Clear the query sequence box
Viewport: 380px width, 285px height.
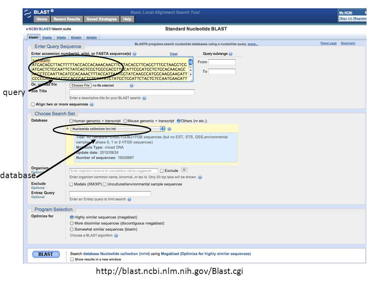coord(173,54)
